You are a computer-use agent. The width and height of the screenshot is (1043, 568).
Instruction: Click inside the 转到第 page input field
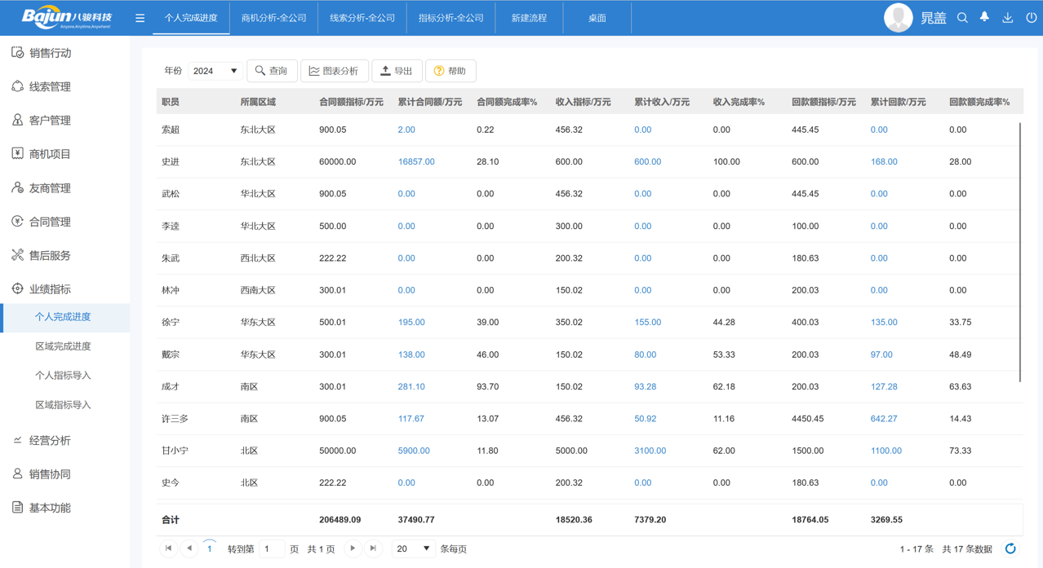pos(271,548)
